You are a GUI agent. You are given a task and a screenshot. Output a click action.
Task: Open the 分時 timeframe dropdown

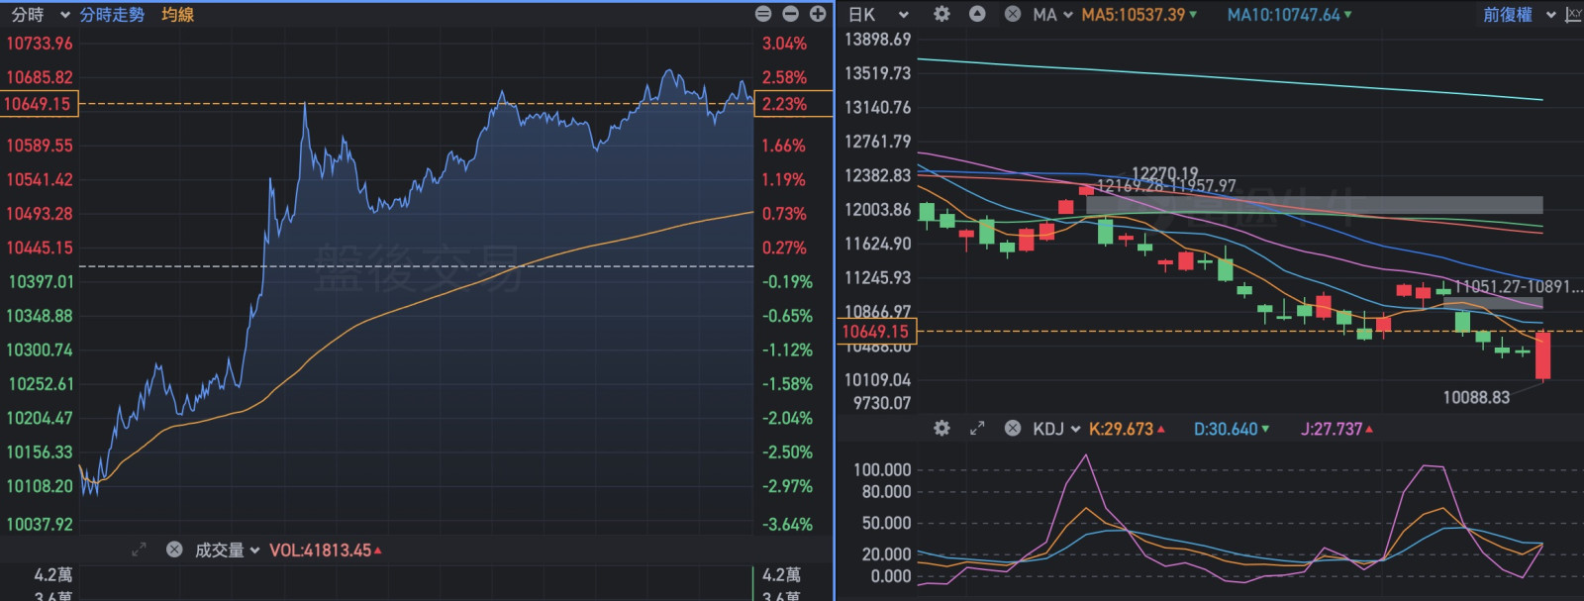click(x=40, y=15)
